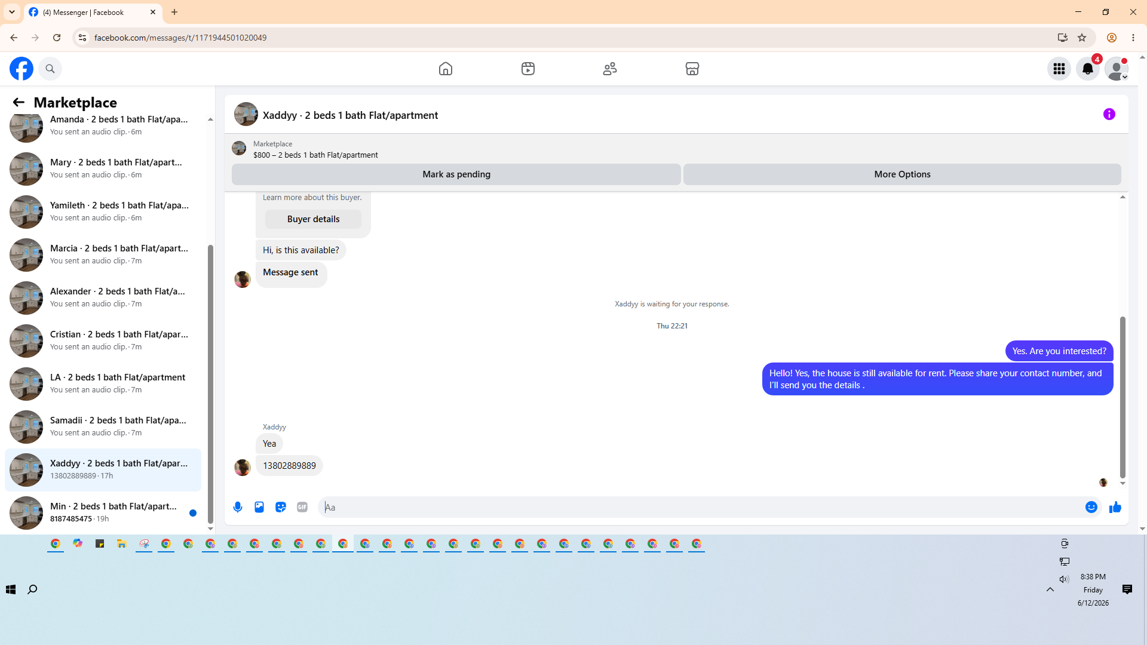
Task: Follow the 'Learn more about this buyer' link
Action: pyautogui.click(x=312, y=198)
